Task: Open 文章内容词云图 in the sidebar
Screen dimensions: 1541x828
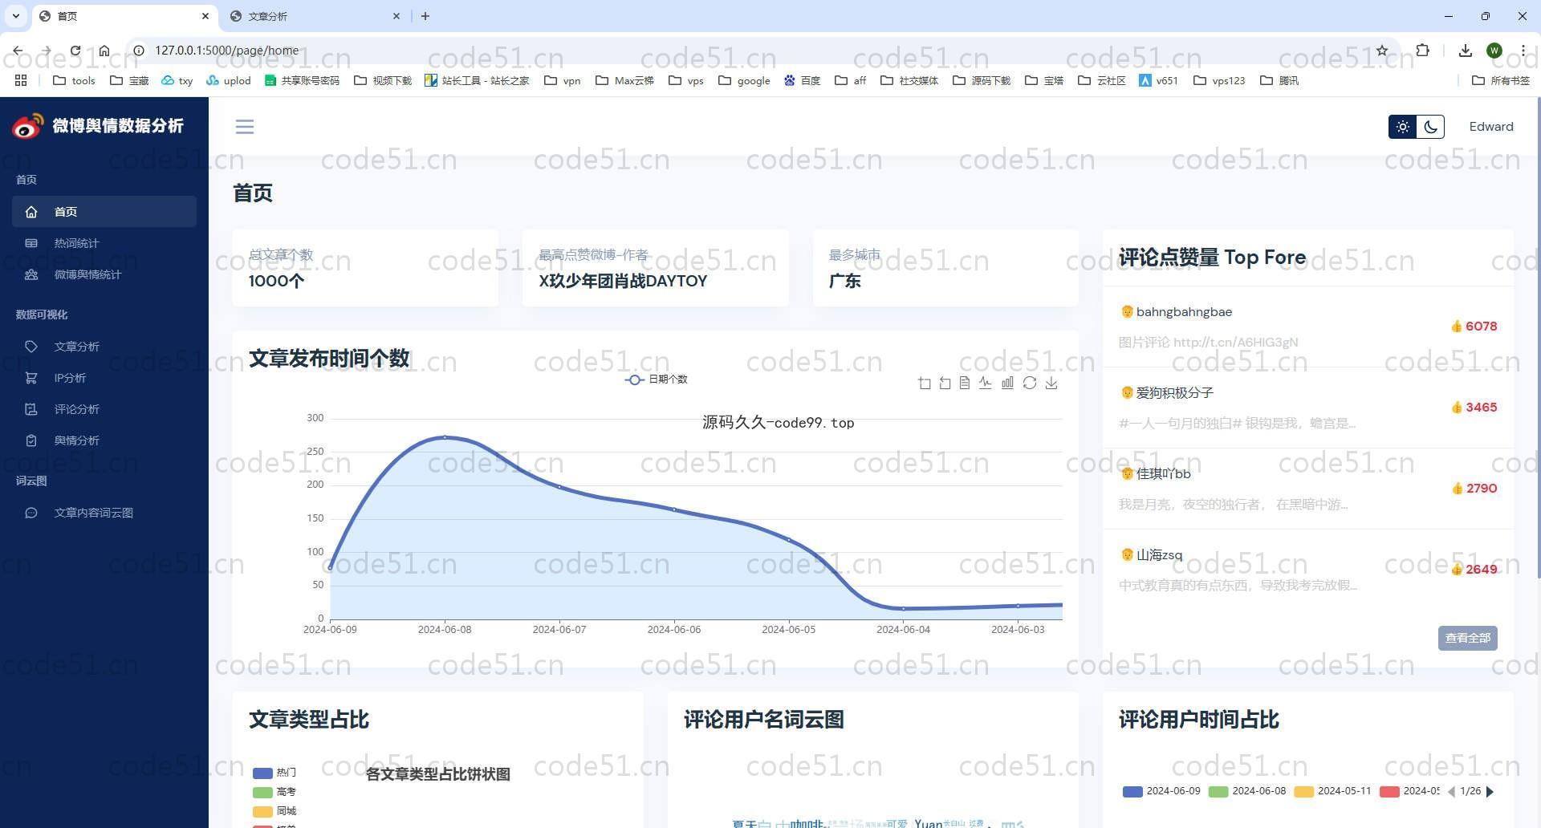Action: [104, 513]
